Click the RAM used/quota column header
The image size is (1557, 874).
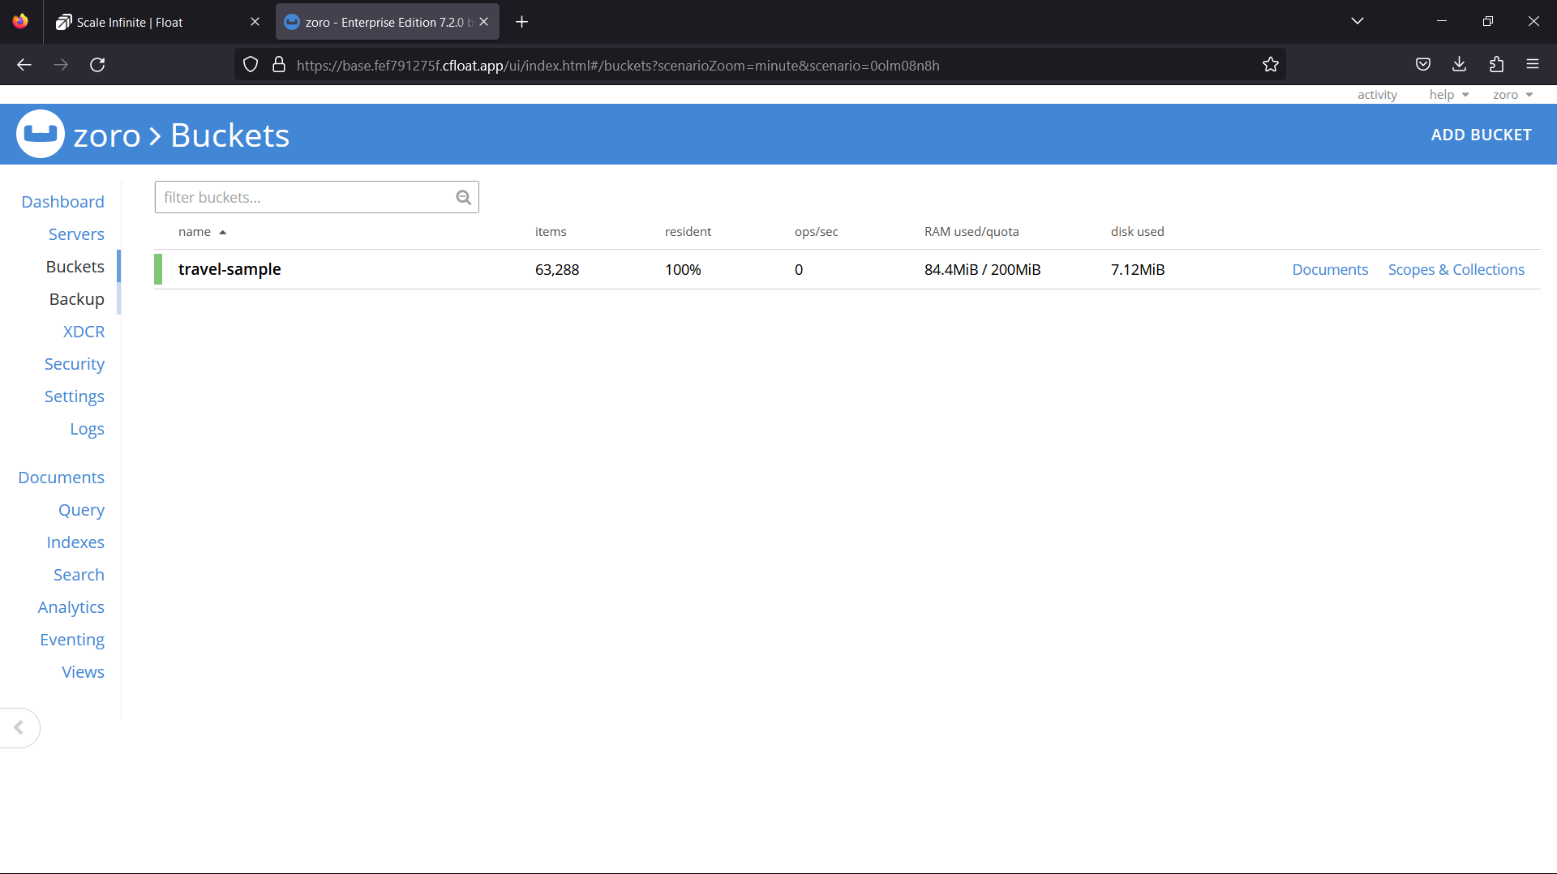[972, 232]
